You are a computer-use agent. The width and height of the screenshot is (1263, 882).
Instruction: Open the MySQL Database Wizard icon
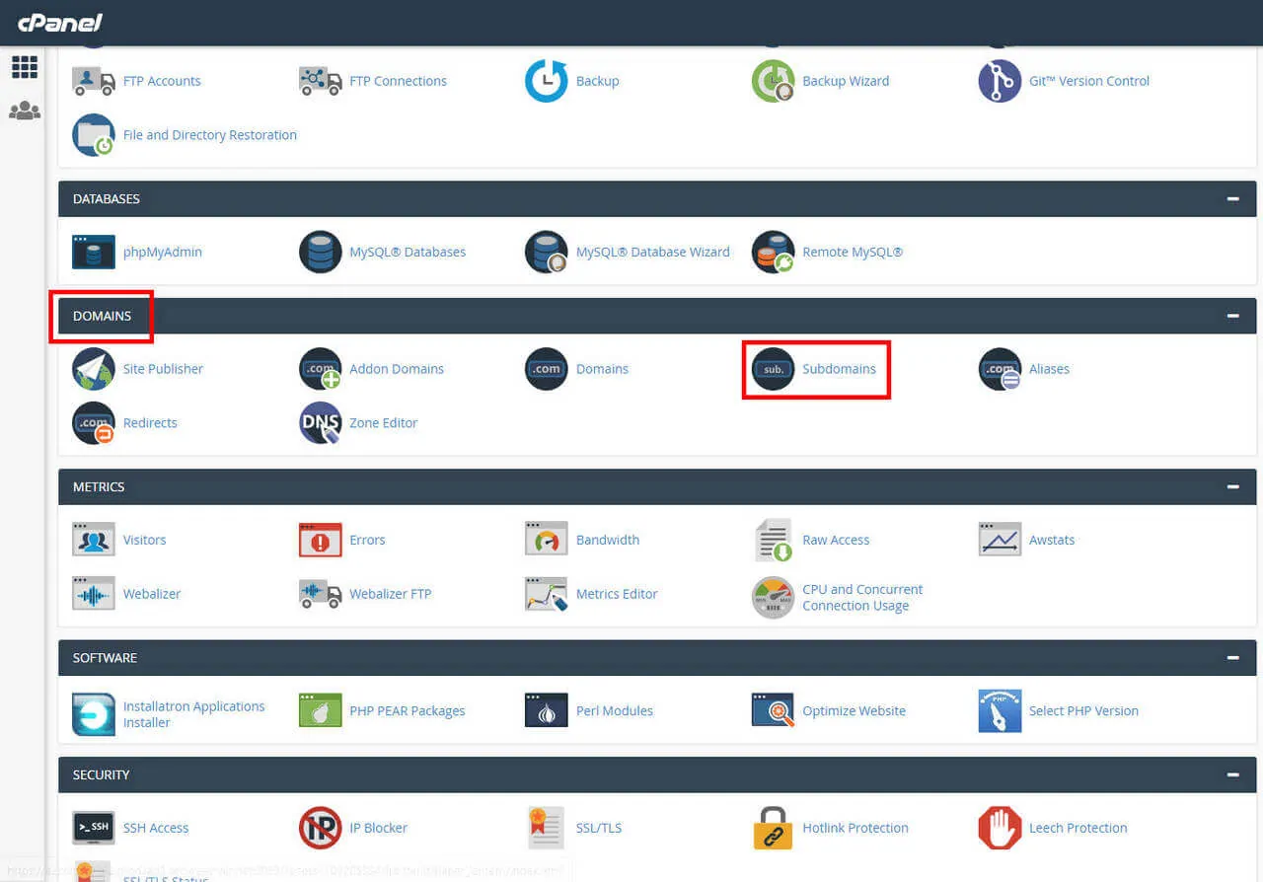point(546,252)
